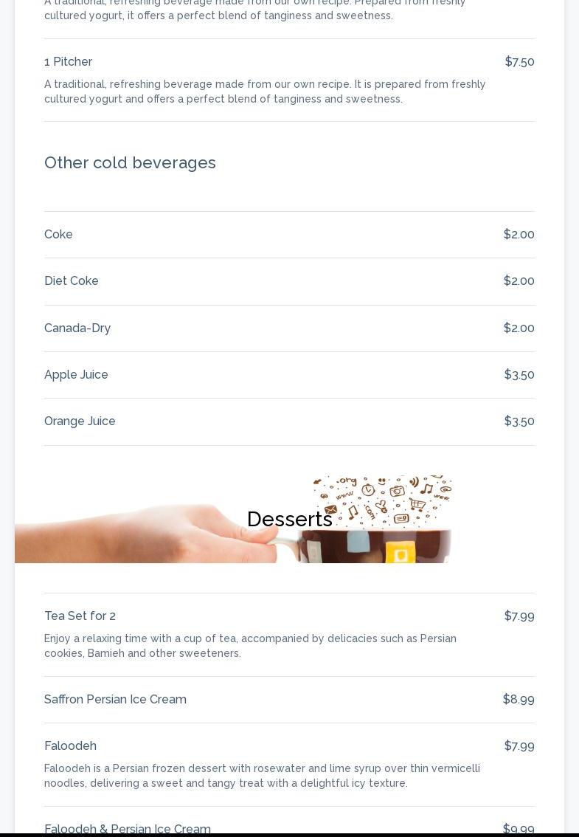Choose the Orange Juice item

80,421
